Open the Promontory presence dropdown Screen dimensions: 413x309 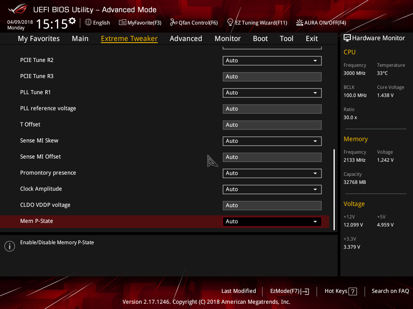(x=272, y=173)
